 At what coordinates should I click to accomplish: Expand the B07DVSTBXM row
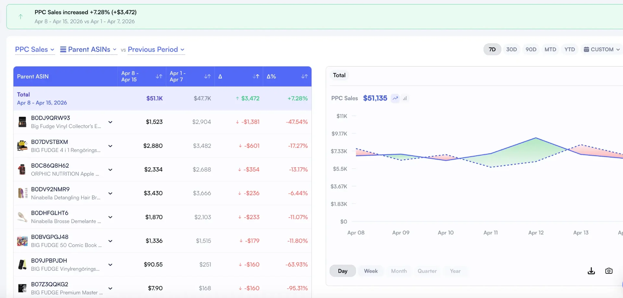point(110,146)
